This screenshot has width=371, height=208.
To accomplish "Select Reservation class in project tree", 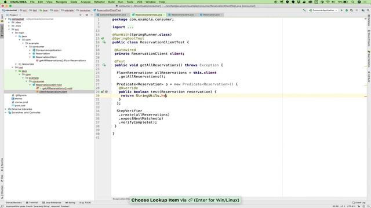I will (x=42, y=54).
